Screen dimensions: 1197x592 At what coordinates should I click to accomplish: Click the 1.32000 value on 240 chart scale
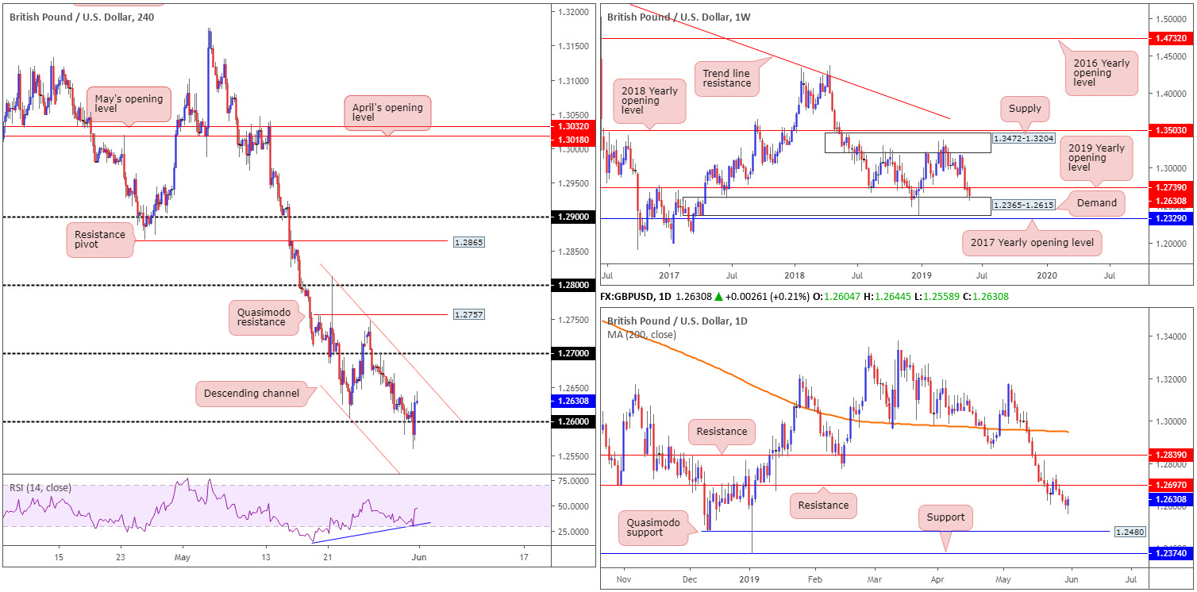(x=573, y=13)
